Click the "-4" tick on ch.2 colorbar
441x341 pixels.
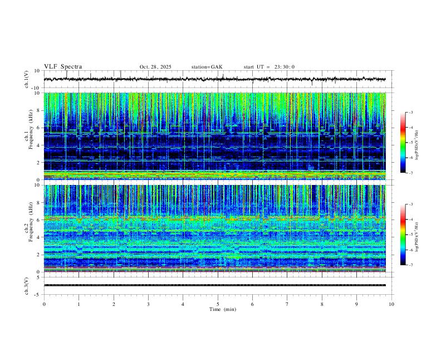pyautogui.click(x=410, y=220)
